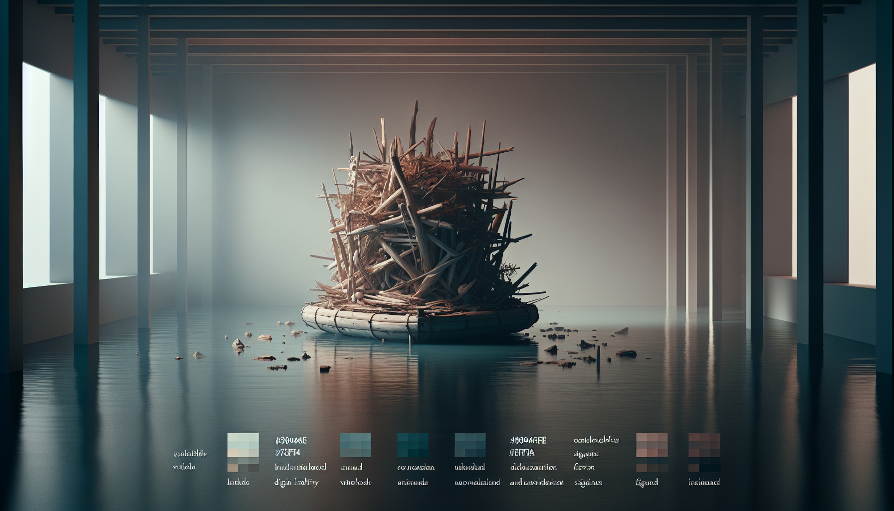Click the small tan square below pale swatch
894x511 pixels.
(x=233, y=468)
